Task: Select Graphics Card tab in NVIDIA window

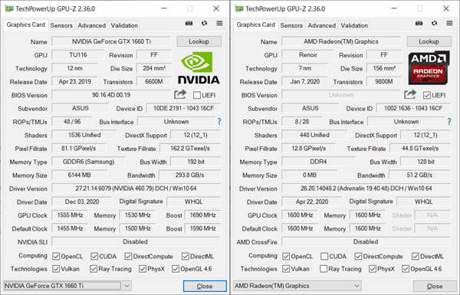Action: [x=26, y=25]
